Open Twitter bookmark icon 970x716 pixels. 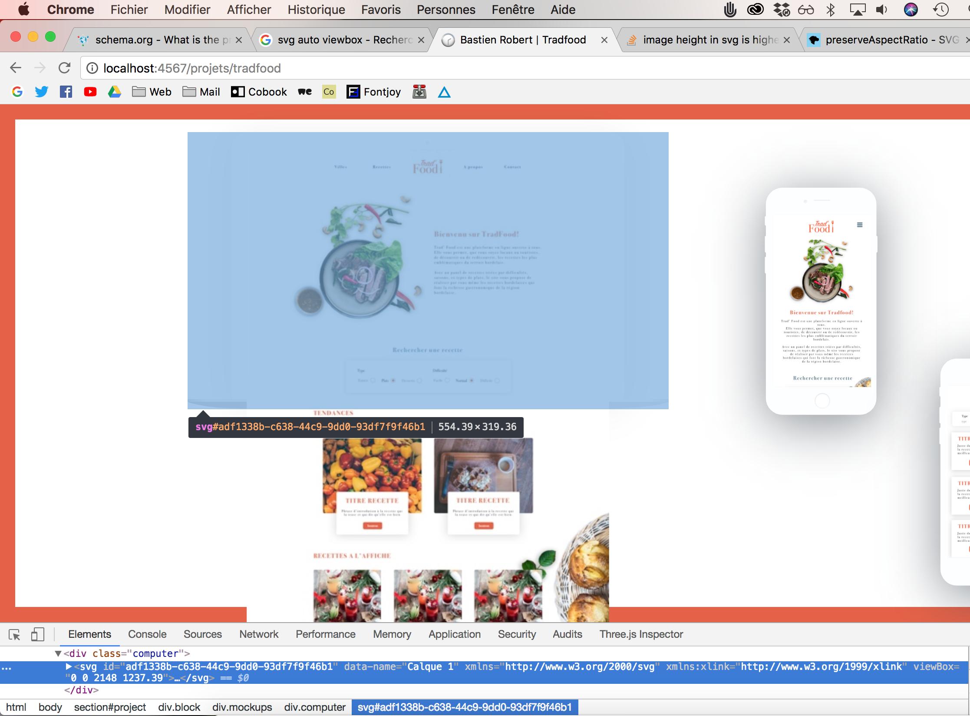point(42,92)
